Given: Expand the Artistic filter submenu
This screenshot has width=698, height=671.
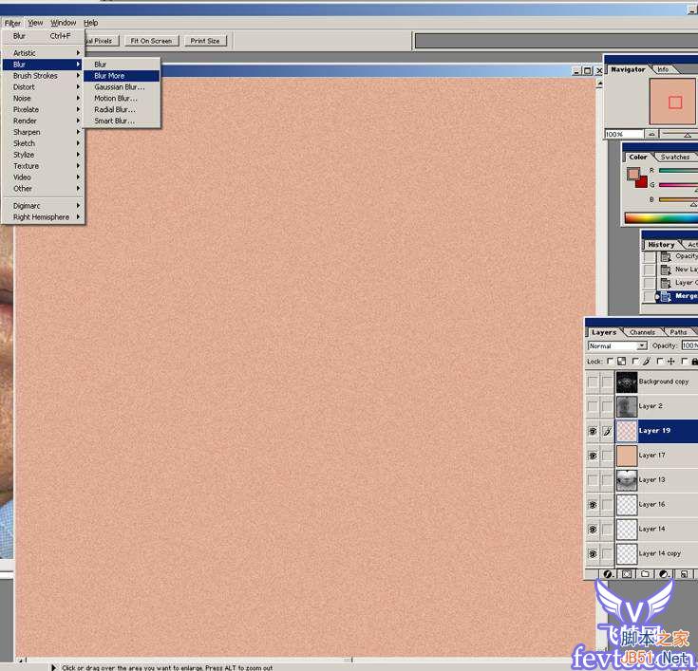Looking at the screenshot, I should pos(43,53).
